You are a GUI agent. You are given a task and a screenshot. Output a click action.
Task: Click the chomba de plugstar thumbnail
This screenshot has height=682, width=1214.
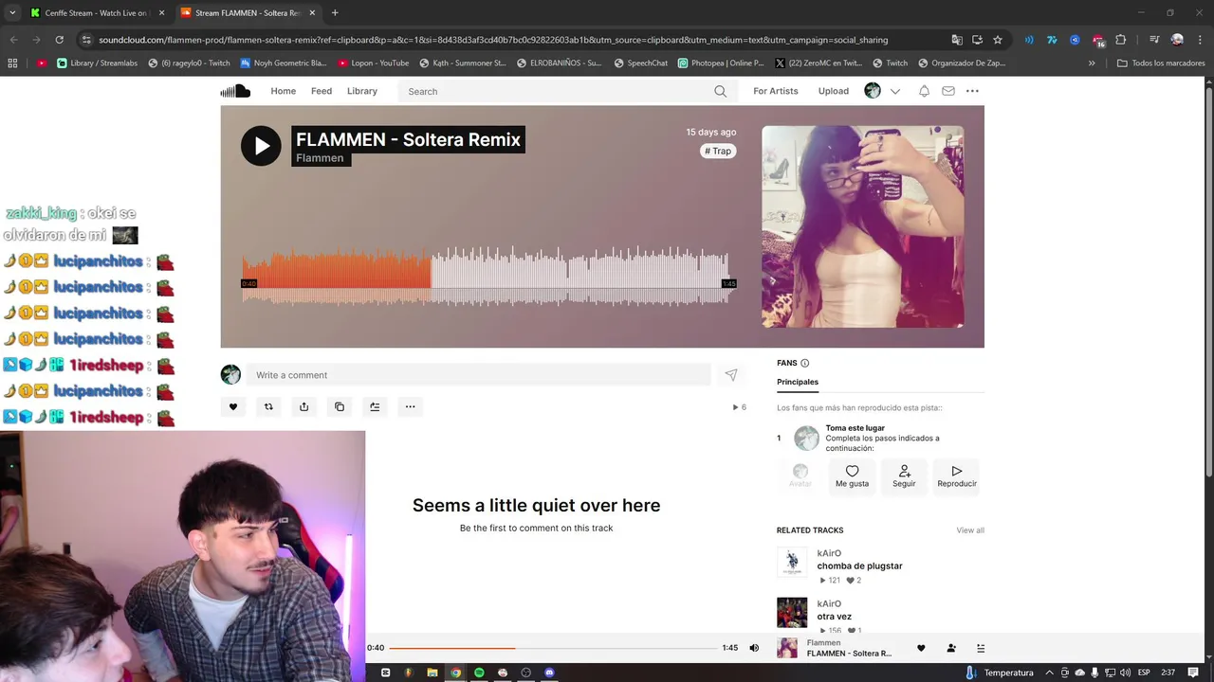(792, 563)
